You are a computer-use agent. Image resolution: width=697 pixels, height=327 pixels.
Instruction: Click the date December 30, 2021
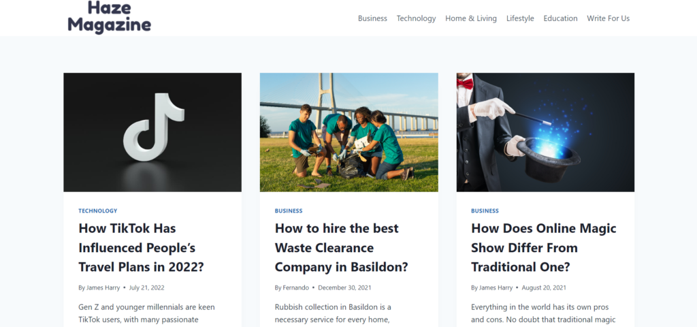(344, 288)
